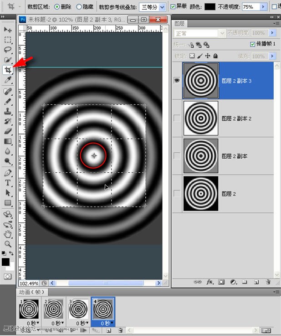281x336 pixels.
Task: Create a new layer group
Action: (245, 282)
